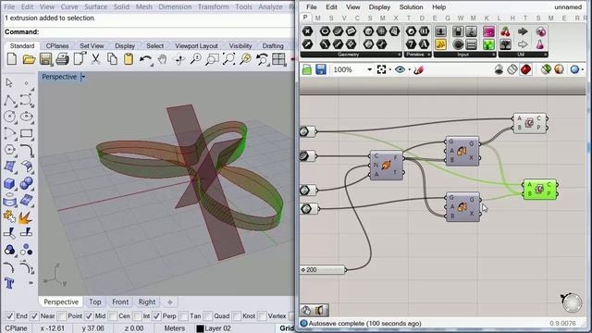Open the Transform menu in Rhino

(214, 6)
